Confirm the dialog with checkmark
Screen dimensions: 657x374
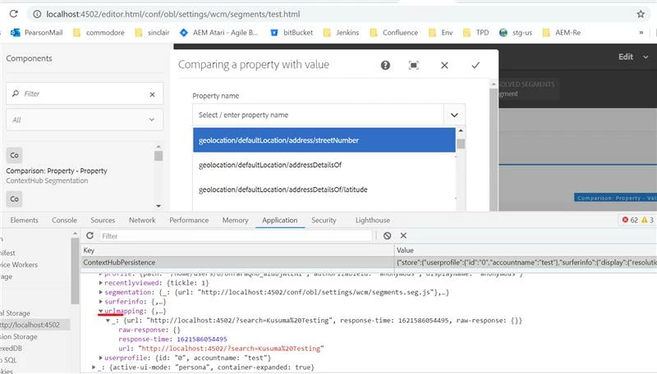[x=476, y=66]
